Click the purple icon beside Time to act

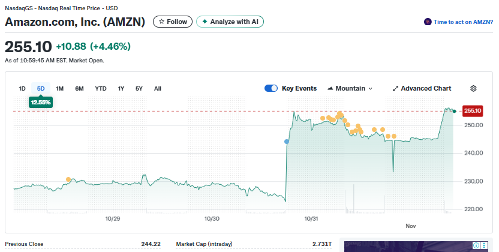428,22
